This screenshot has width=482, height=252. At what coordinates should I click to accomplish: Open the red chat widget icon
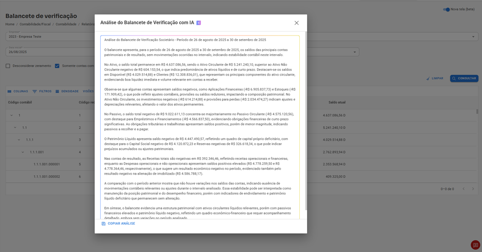[476, 245]
